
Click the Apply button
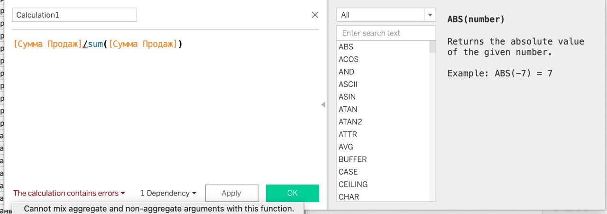pos(231,193)
